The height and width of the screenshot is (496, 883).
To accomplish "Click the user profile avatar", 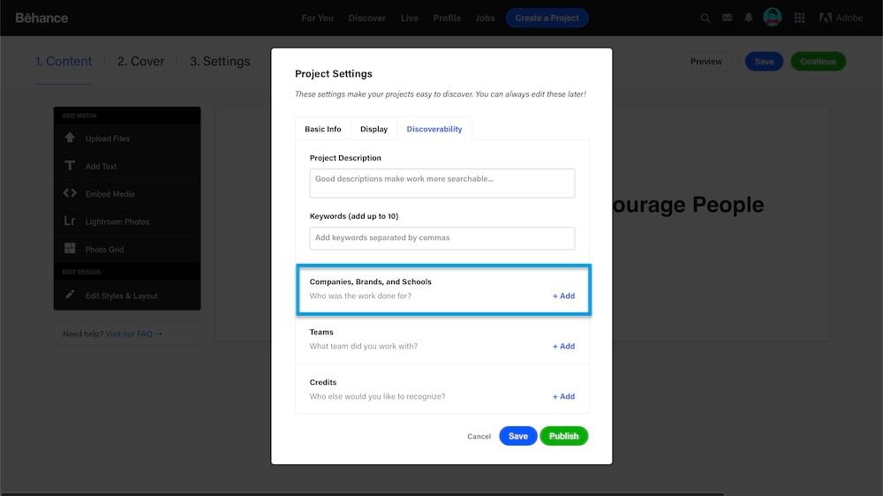I will pyautogui.click(x=773, y=18).
